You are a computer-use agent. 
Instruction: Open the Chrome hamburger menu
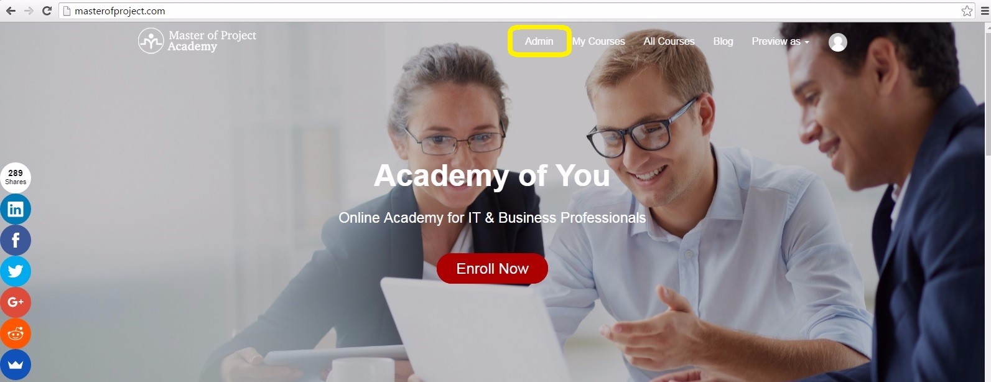(x=985, y=11)
